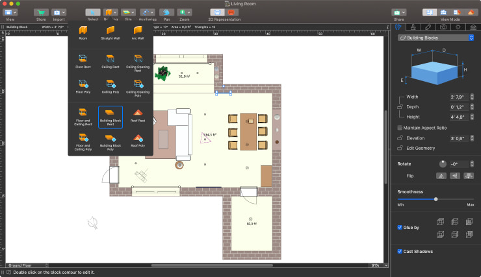Uncheck the Glue by checkbox
481x277 pixels.
coord(400,227)
